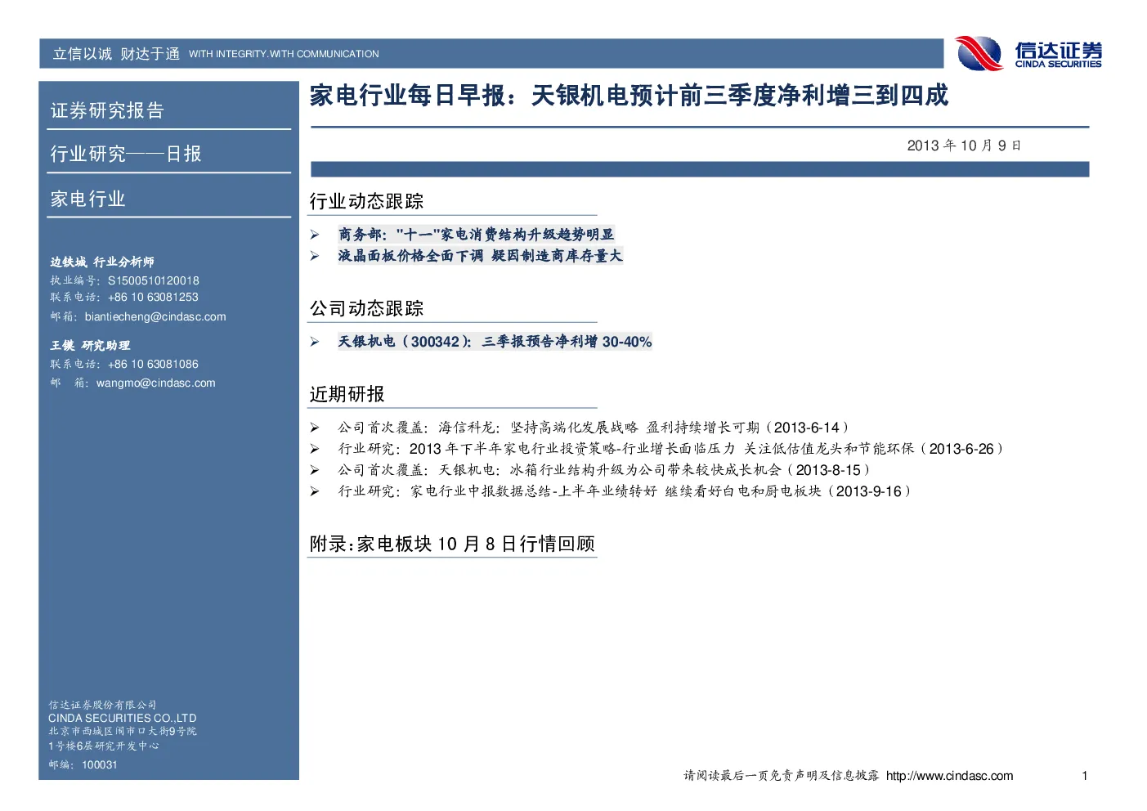
Task: Click the phone number +86 10 63081253
Action: pos(153,297)
